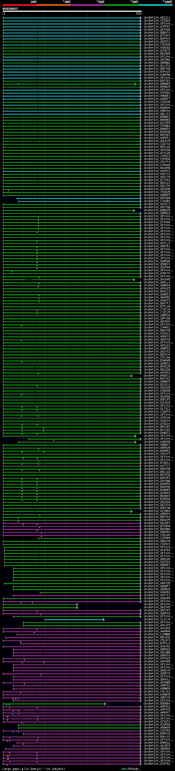
Task: Click label UniRef100_Q9LIC2
Action: pos(157,114)
